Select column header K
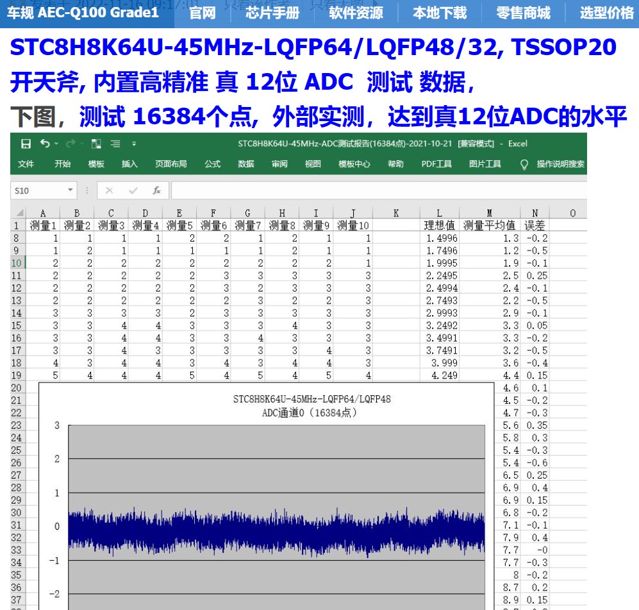The height and width of the screenshot is (610, 639). point(396,213)
